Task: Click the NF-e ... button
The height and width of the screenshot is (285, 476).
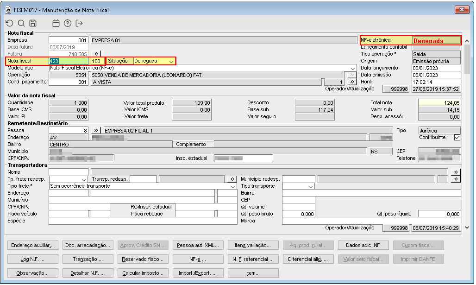Action: tap(198, 259)
